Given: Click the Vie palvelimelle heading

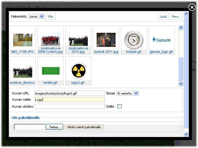Looking at the screenshot, I should [26, 118].
